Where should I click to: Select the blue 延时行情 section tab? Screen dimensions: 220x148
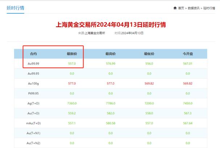click(16, 8)
